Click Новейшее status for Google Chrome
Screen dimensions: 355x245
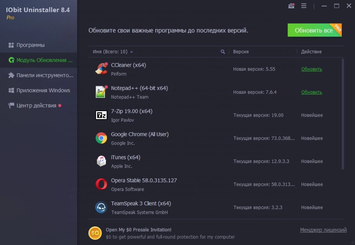[312, 138]
